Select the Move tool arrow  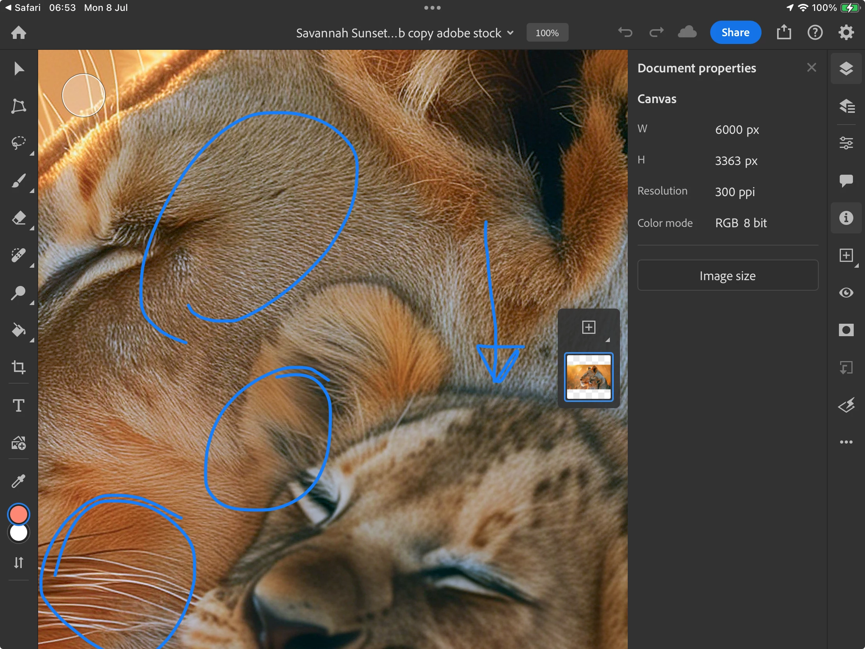click(18, 69)
